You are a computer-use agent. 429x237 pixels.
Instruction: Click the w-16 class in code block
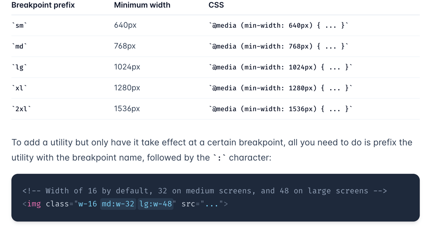tap(87, 204)
